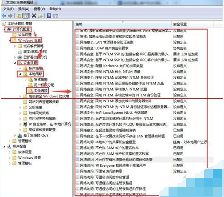Select Windows 设置 under 用户配置
The width and height of the screenshot is (224, 197).
[29, 158]
